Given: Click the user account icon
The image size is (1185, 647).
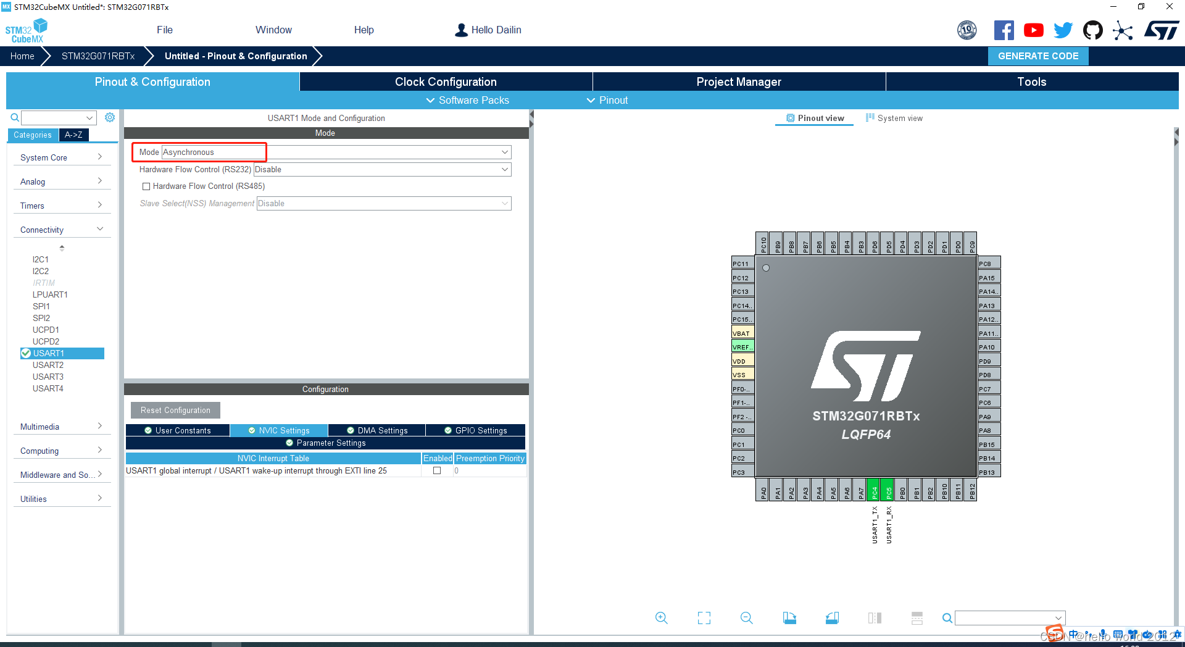Looking at the screenshot, I should click(461, 30).
